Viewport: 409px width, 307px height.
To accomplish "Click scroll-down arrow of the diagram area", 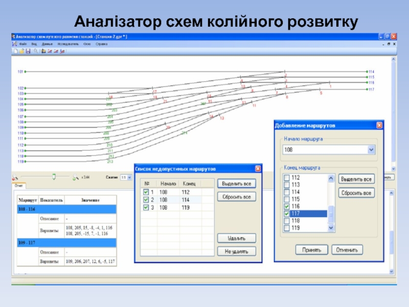I will pos(393,169).
